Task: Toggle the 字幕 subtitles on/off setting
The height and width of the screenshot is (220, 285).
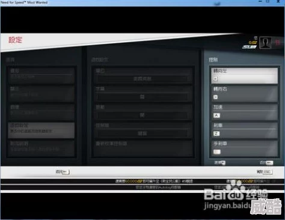Action: 142,97
